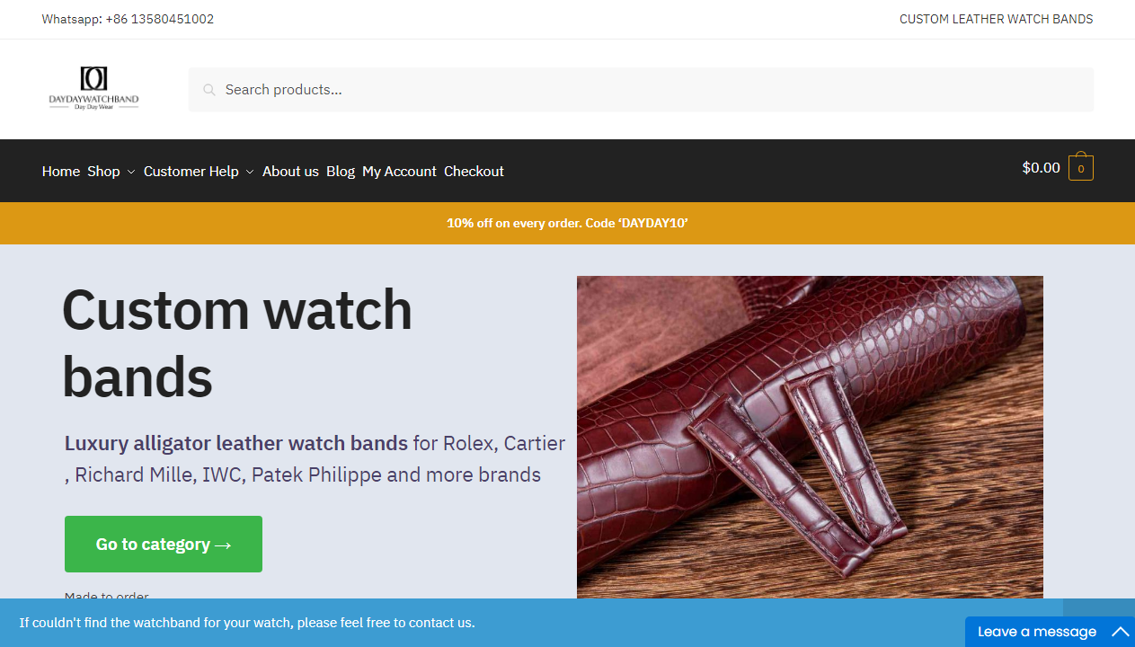Expand the Leave a message chat arrow
This screenshot has height=647, width=1135.
coord(1121,632)
